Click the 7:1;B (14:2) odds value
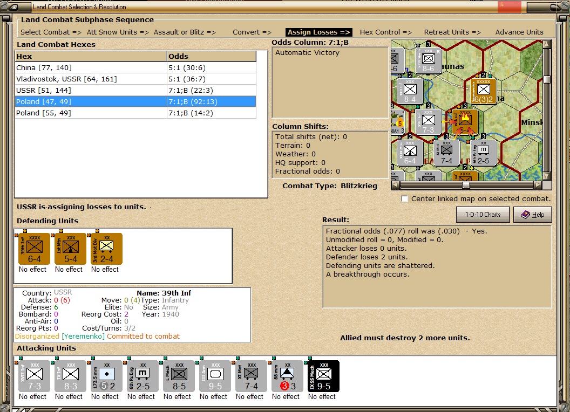Viewport: 570px width, 412px height. pos(191,113)
